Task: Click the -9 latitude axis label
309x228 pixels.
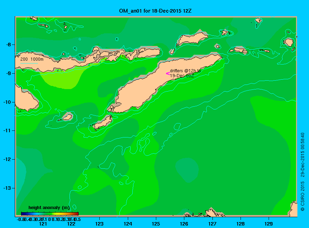Action: [8, 73]
